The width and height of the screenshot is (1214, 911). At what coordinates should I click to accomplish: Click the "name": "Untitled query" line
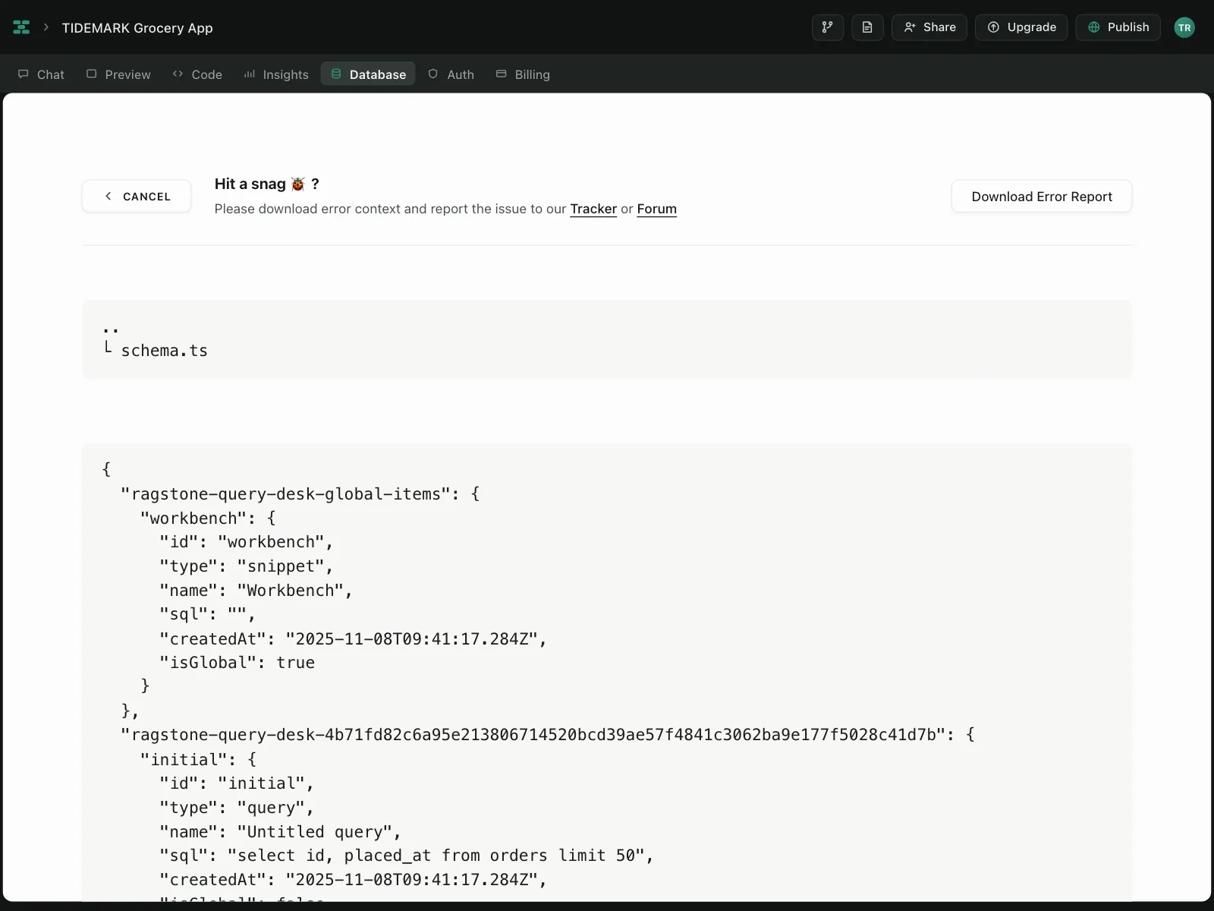pyautogui.click(x=280, y=832)
